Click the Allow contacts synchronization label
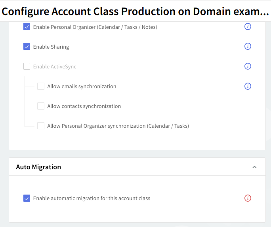The image size is (271, 227). click(x=84, y=106)
